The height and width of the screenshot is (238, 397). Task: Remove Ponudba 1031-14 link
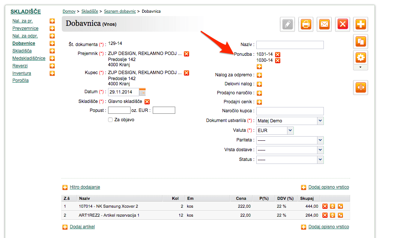point(278,55)
